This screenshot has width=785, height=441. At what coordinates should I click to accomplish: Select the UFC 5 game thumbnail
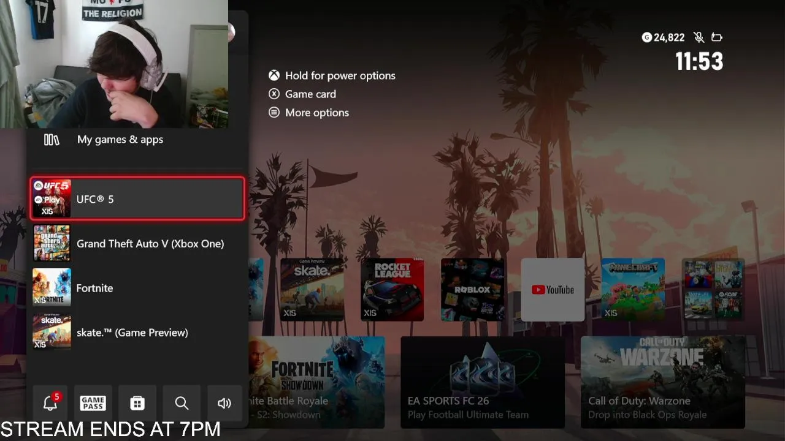pos(52,199)
